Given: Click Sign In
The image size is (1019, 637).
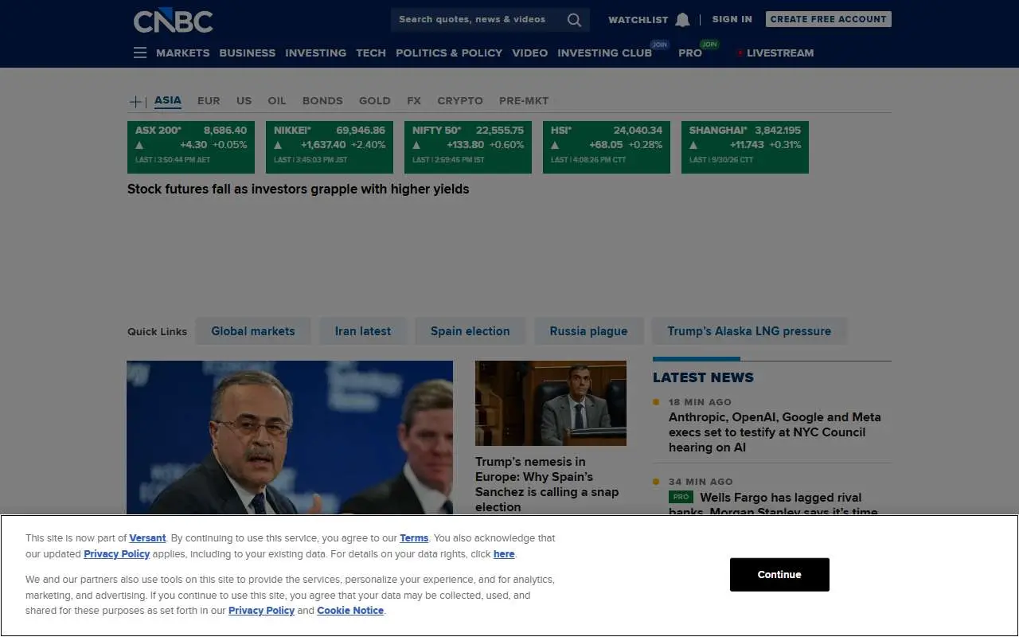Looking at the screenshot, I should pyautogui.click(x=732, y=19).
